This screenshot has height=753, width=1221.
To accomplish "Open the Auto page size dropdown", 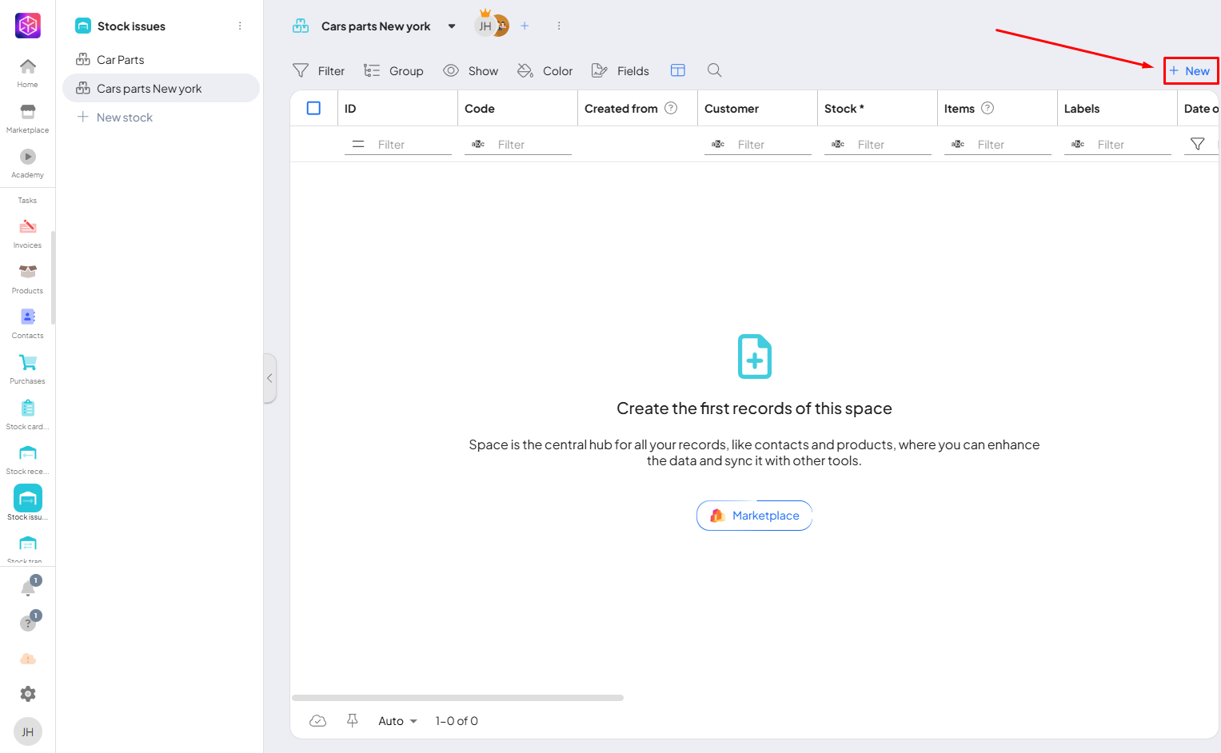I will tap(397, 721).
